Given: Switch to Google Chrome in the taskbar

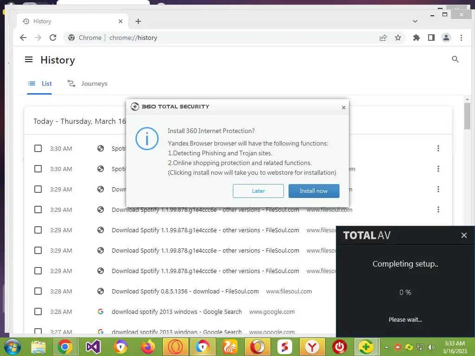Looking at the screenshot, I should [64, 347].
